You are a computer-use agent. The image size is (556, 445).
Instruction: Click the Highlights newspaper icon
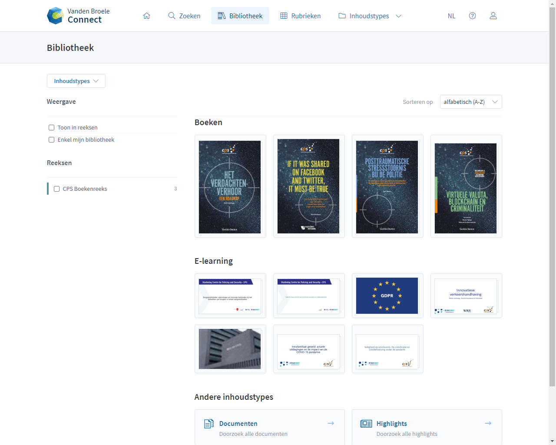tap(366, 424)
